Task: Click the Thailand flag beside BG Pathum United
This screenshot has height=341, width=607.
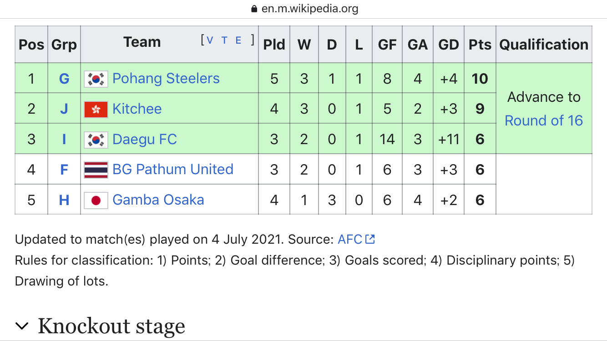Action: [96, 170]
